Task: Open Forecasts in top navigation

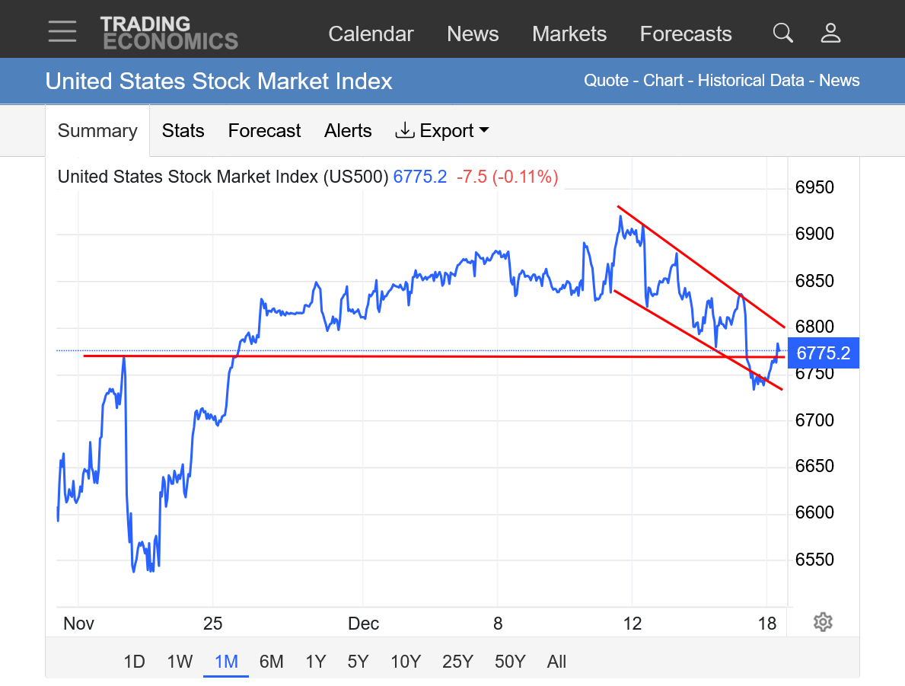Action: (x=686, y=34)
